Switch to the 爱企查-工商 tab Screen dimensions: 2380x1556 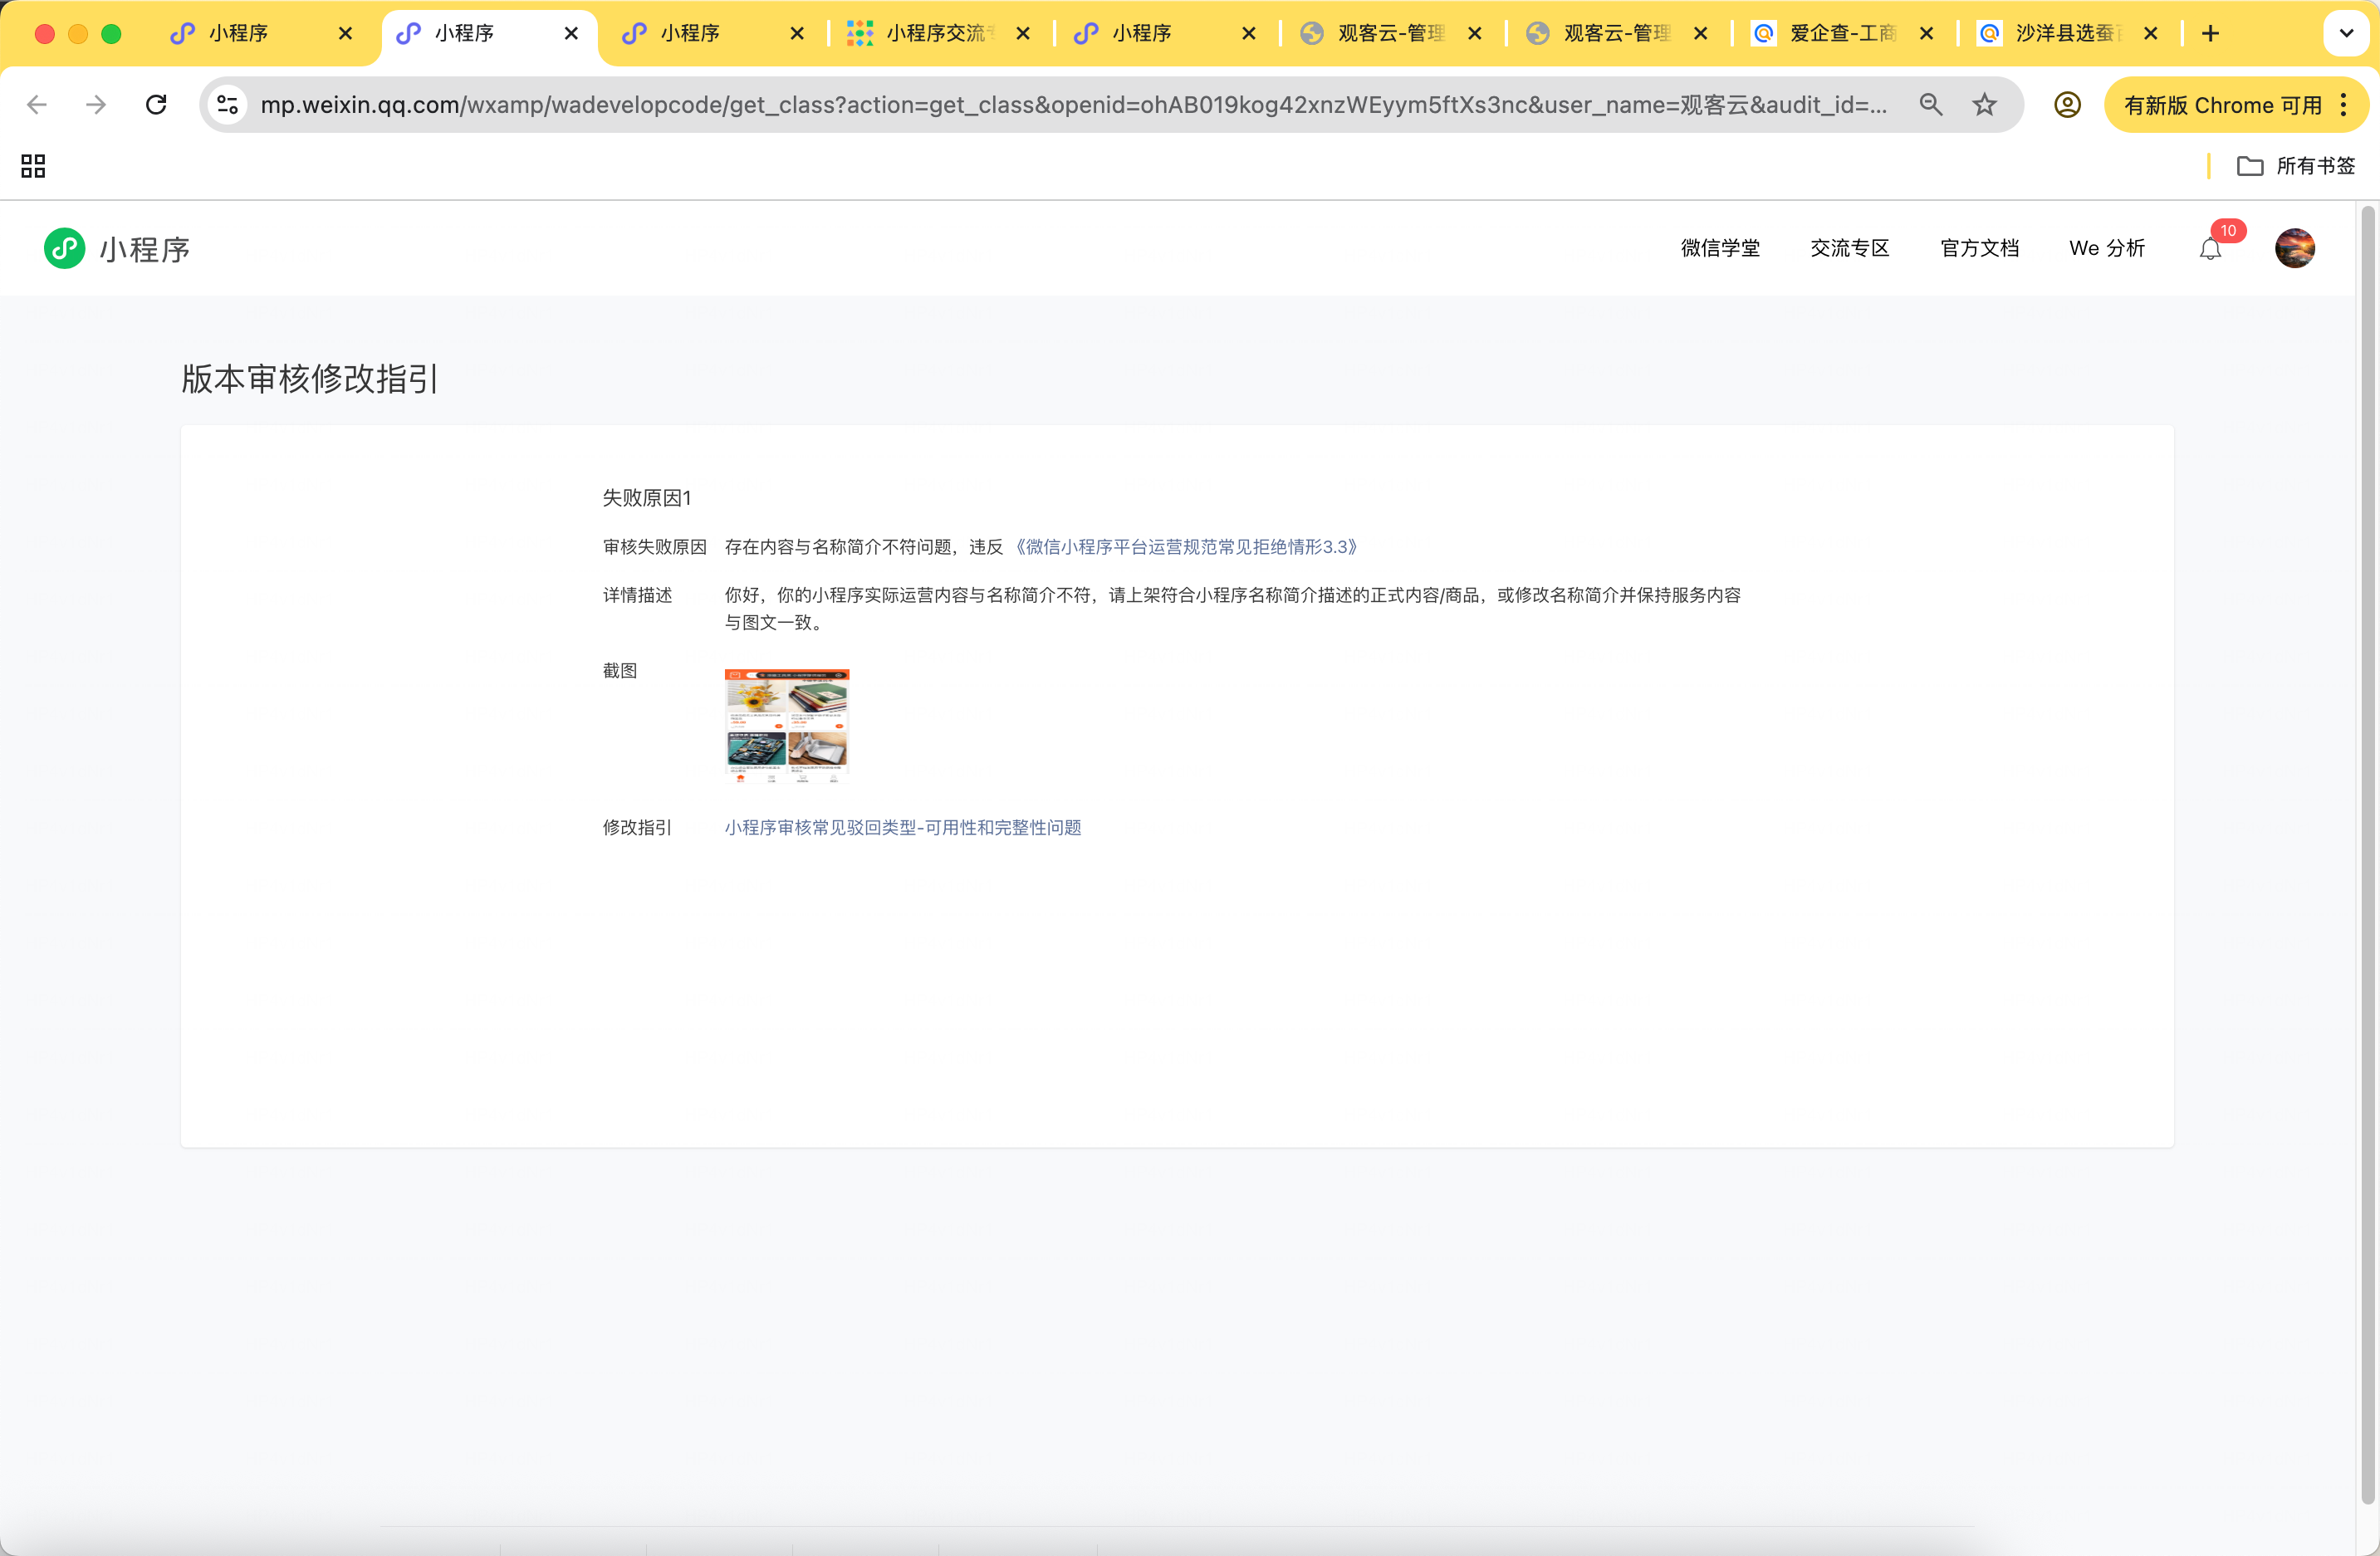[1840, 34]
